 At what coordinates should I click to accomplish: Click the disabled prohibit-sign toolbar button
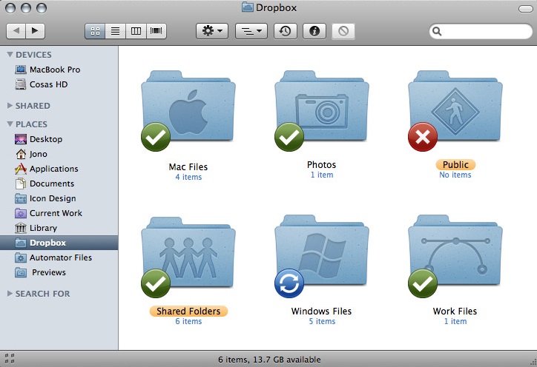coord(343,31)
